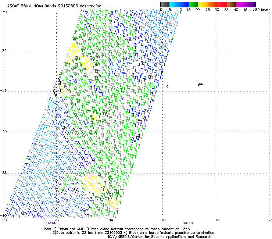Click the 'Times are GMT' note line
The image size is (272, 239).
point(116,229)
